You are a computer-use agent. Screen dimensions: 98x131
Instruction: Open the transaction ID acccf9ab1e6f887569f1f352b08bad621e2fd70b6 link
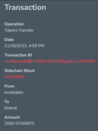(x=50, y=61)
